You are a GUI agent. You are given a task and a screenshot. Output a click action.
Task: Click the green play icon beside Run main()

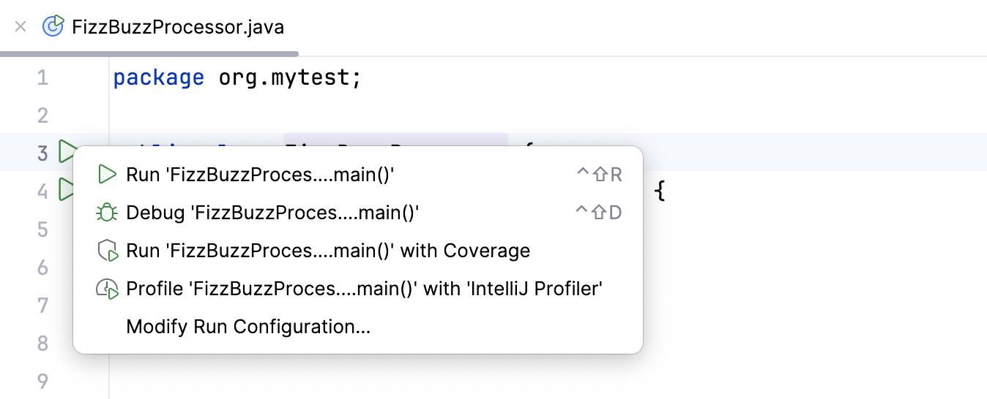click(107, 175)
